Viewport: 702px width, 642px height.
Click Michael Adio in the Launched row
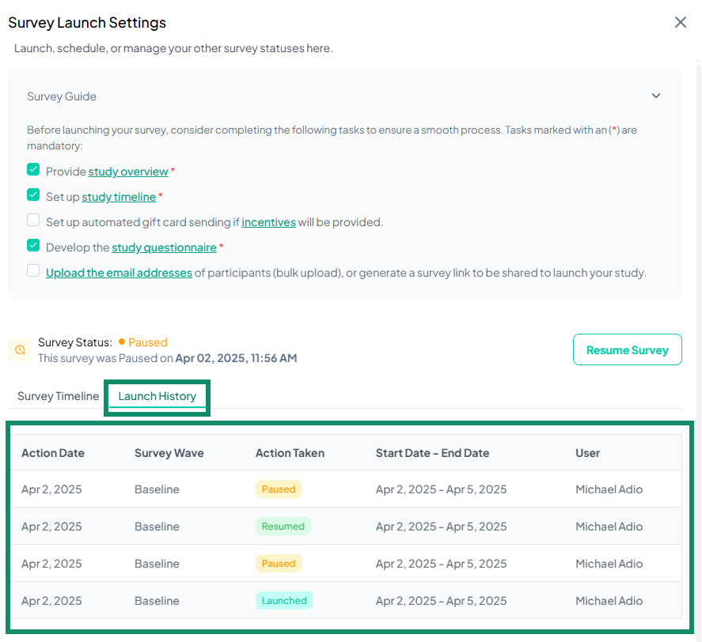609,600
